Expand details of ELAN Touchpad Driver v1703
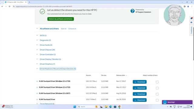The width and height of the screenshot is (194, 109). (37, 88)
